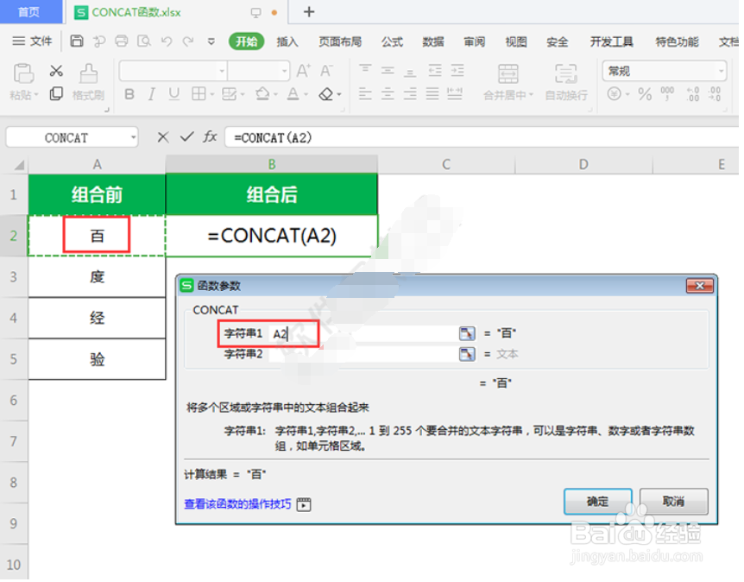Viewport: 744px width, 582px height.
Task: Open the border style dropdown arrow
Action: [x=211, y=92]
